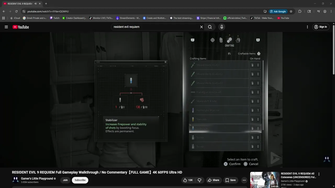
Task: Click the Hemolytic Injector crafting row
Action: pos(225,110)
